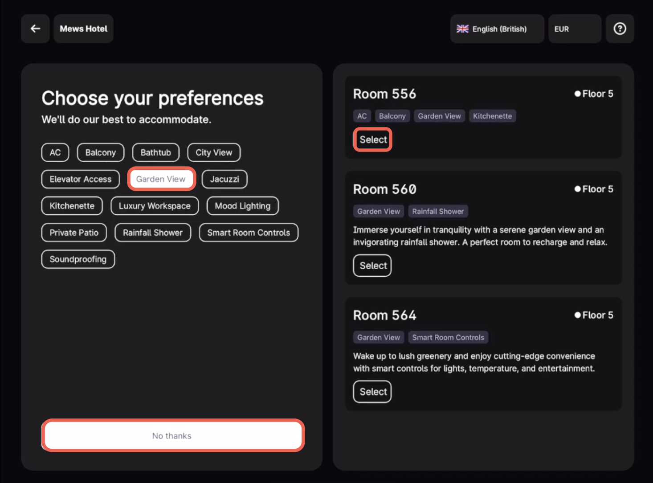Toggle the Luxury Workspace preference
The height and width of the screenshot is (483, 653).
pyautogui.click(x=155, y=206)
